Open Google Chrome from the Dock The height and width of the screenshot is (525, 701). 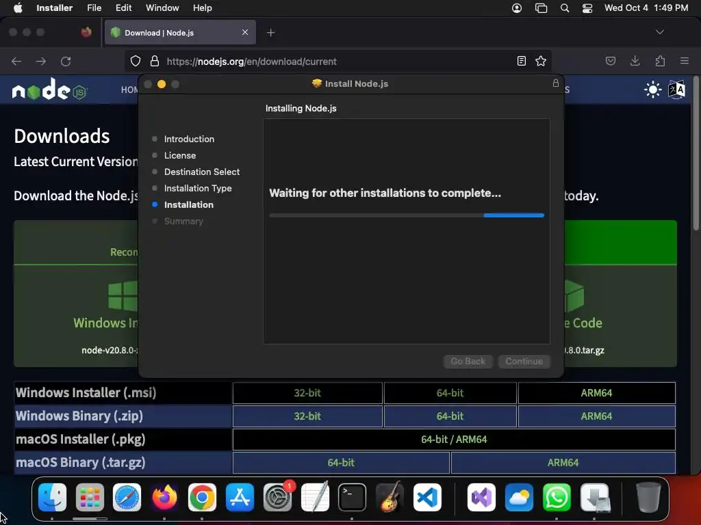click(x=202, y=497)
